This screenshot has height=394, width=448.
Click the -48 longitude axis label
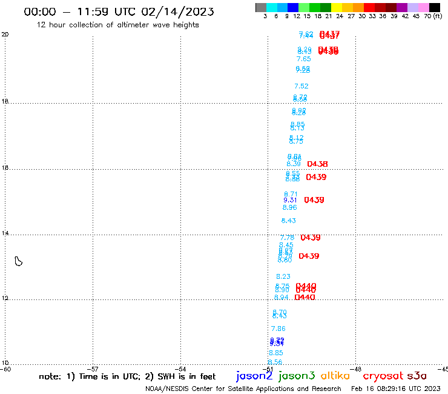pyautogui.click(x=356, y=369)
